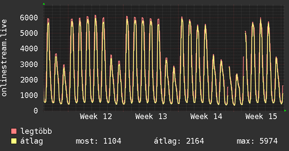
Task: Click the 'max: 5974' statistic
Action: pyautogui.click(x=257, y=142)
